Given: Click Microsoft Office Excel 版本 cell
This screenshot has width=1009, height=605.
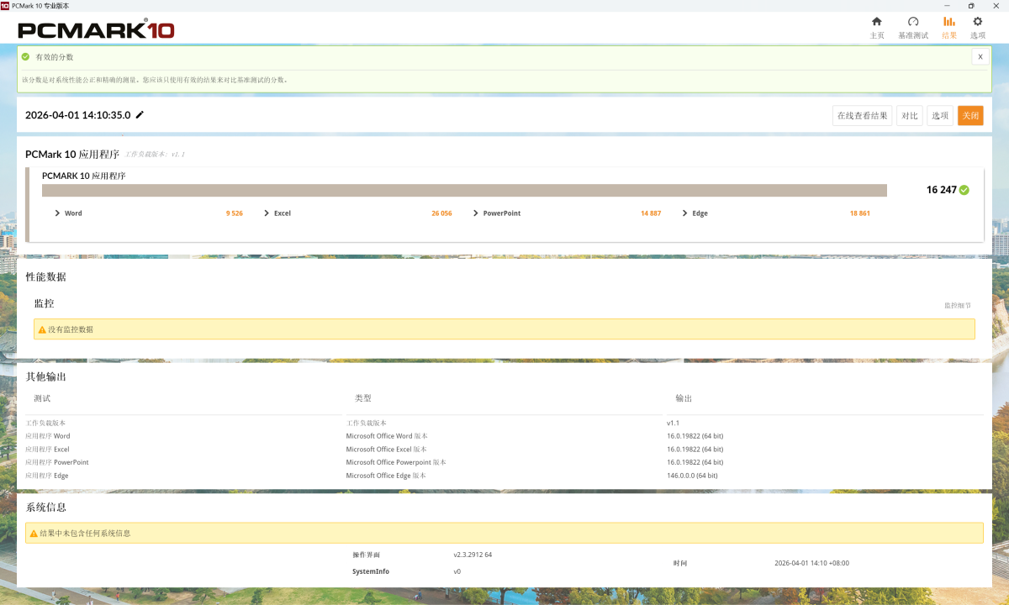Looking at the screenshot, I should [387, 450].
